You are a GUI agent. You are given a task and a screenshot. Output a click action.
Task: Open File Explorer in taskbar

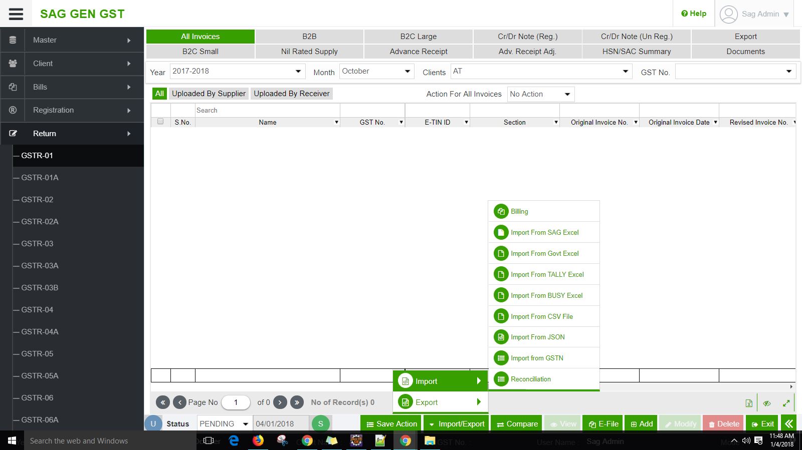(x=430, y=440)
